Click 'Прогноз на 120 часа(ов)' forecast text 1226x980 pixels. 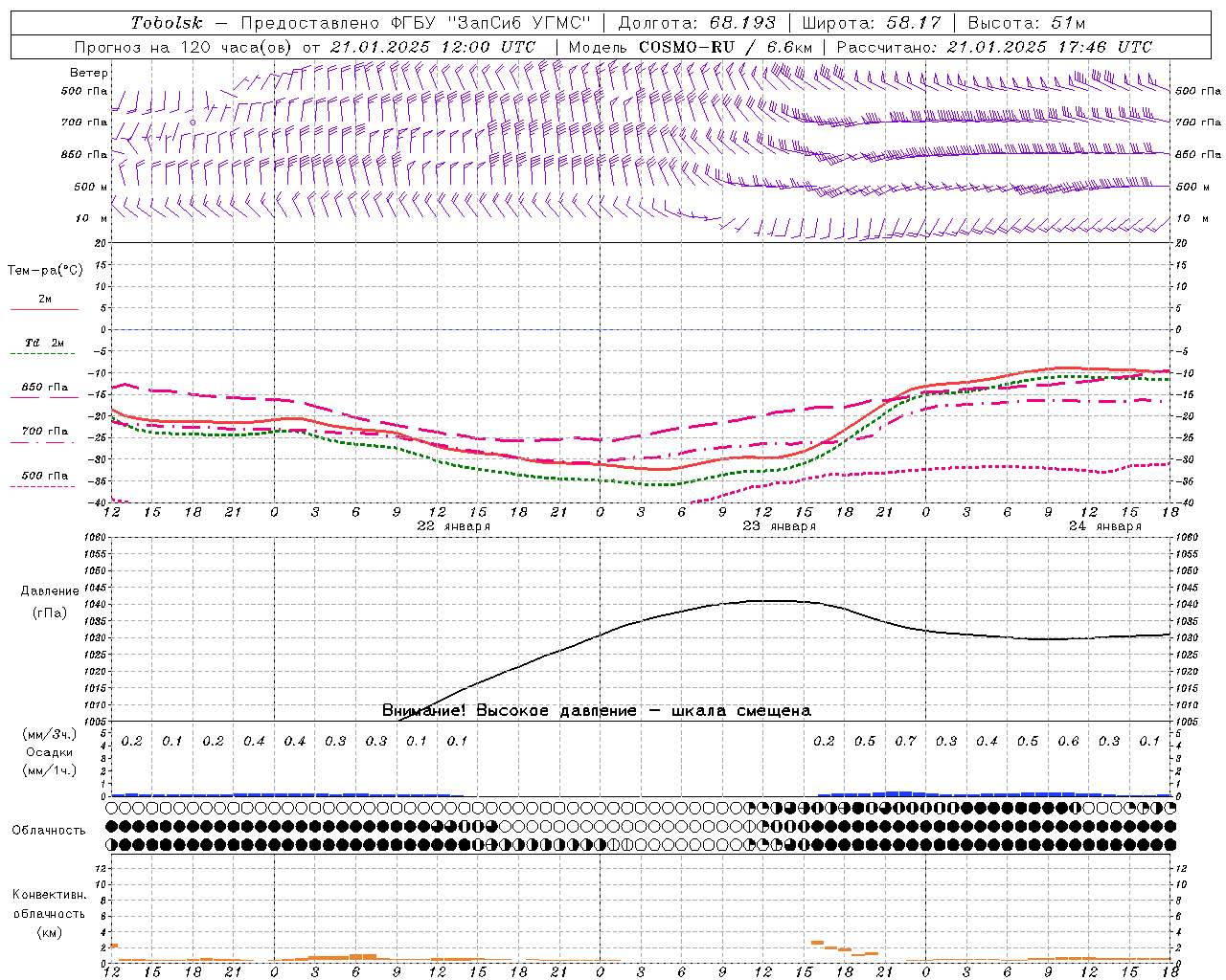pyautogui.click(x=184, y=47)
